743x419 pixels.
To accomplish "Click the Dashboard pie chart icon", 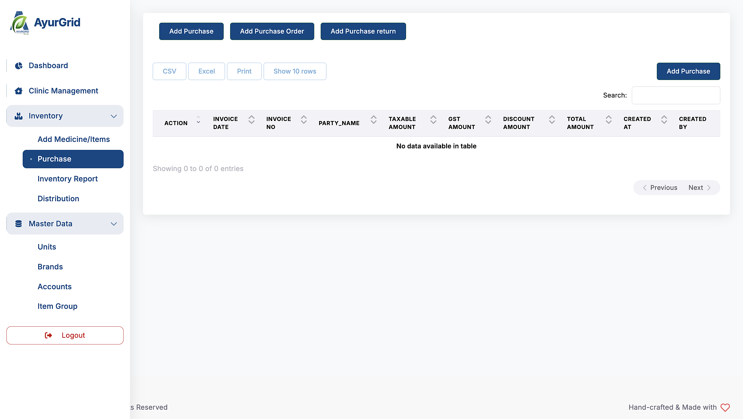I will pyautogui.click(x=19, y=66).
